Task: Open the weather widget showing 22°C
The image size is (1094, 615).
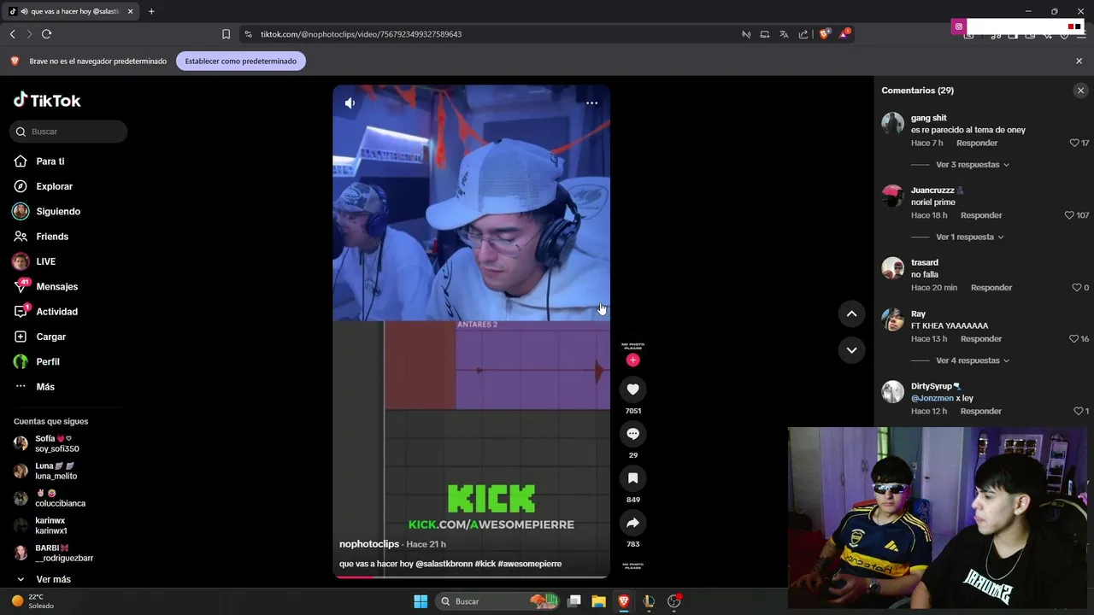Action: [x=32, y=601]
